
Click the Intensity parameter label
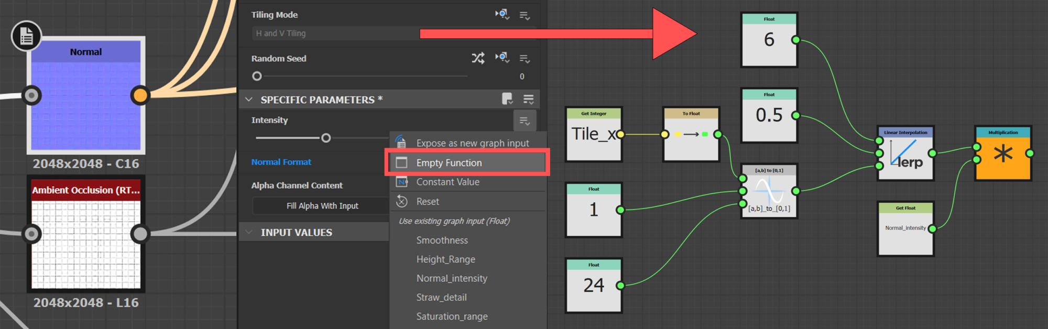(269, 120)
